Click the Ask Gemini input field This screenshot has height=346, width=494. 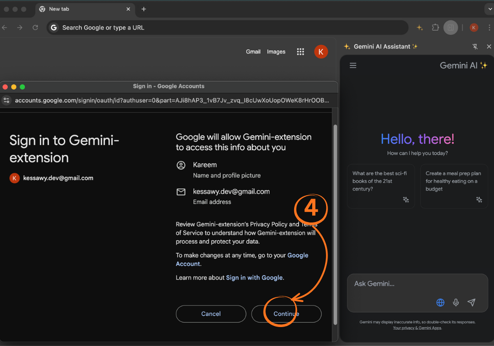tap(416, 284)
